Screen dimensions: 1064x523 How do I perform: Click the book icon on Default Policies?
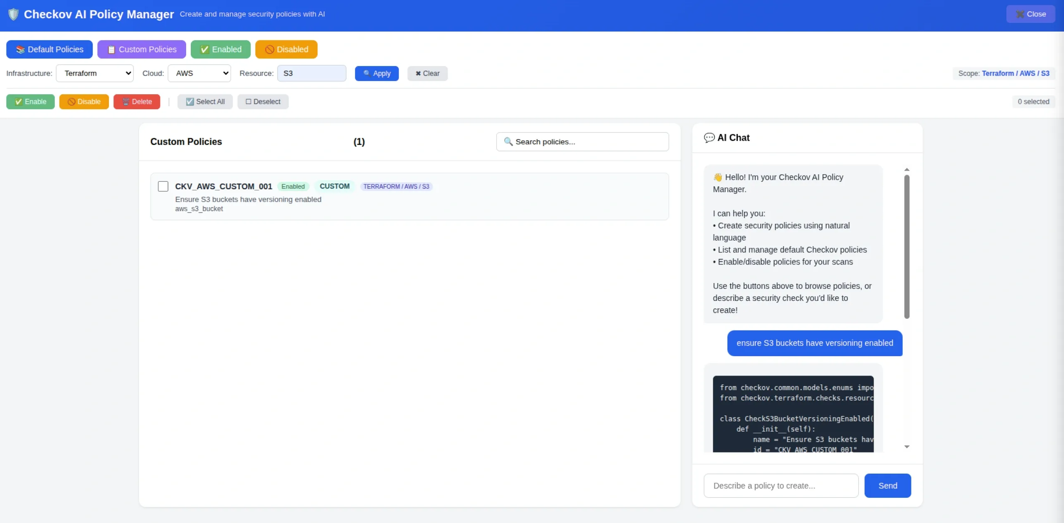20,49
